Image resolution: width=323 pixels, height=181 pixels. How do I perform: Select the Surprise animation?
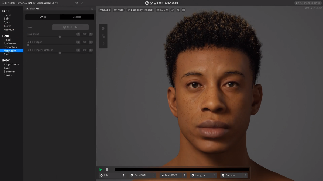coord(232,175)
